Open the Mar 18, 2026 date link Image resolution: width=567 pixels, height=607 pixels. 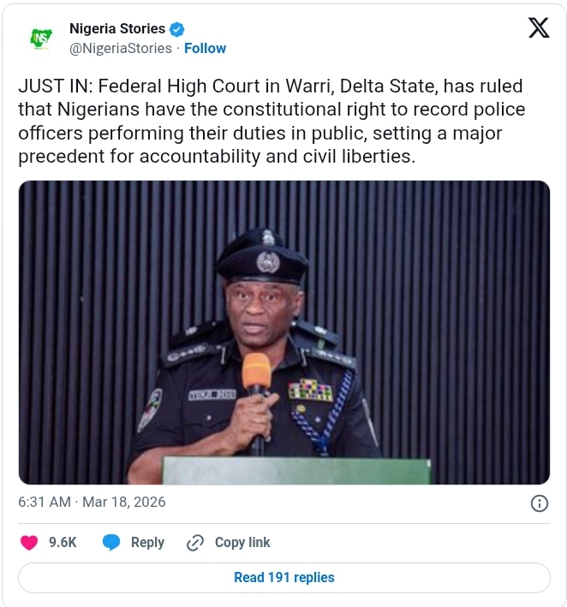(123, 502)
